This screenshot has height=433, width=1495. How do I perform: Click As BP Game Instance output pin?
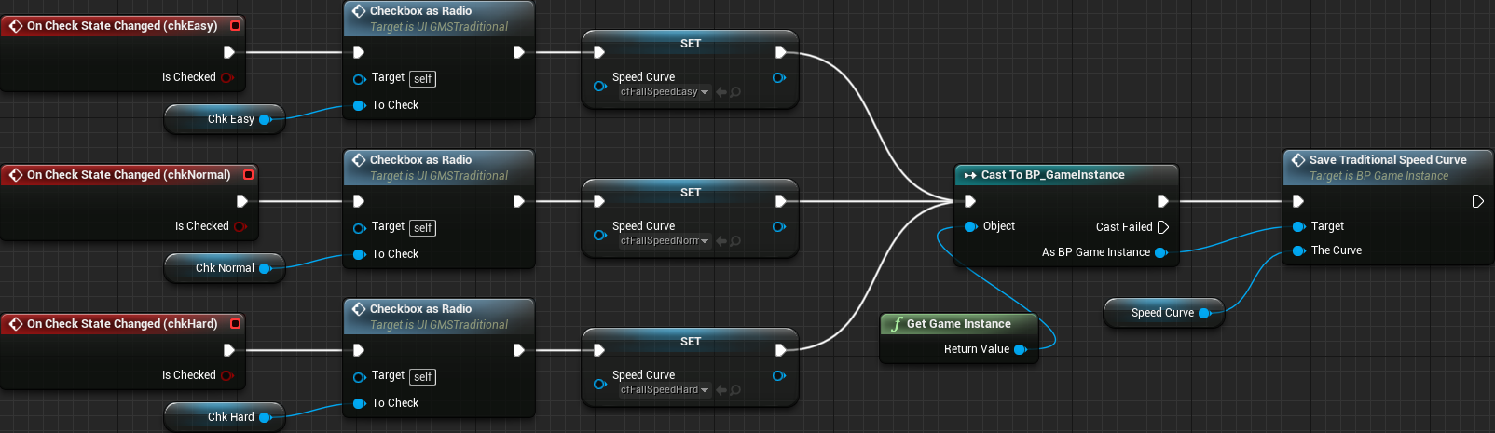point(1161,252)
